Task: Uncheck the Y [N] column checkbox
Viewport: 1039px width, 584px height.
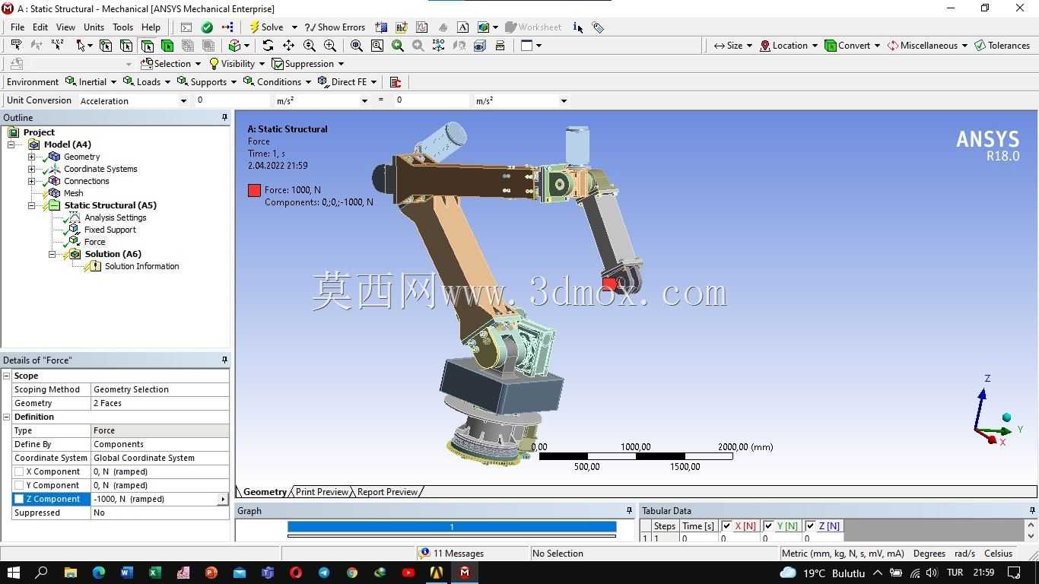Action: click(x=768, y=525)
